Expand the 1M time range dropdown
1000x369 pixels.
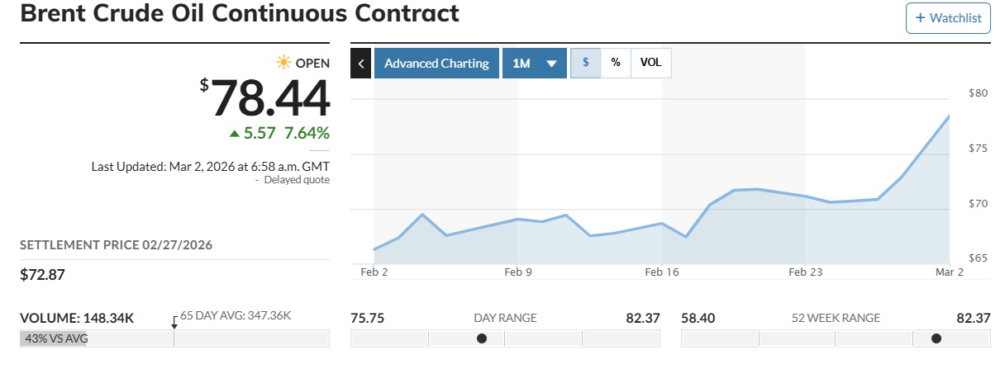pyautogui.click(x=534, y=64)
